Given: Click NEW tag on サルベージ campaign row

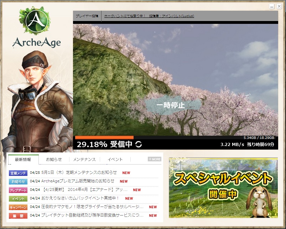Looking at the screenshot, I should click(153, 207).
